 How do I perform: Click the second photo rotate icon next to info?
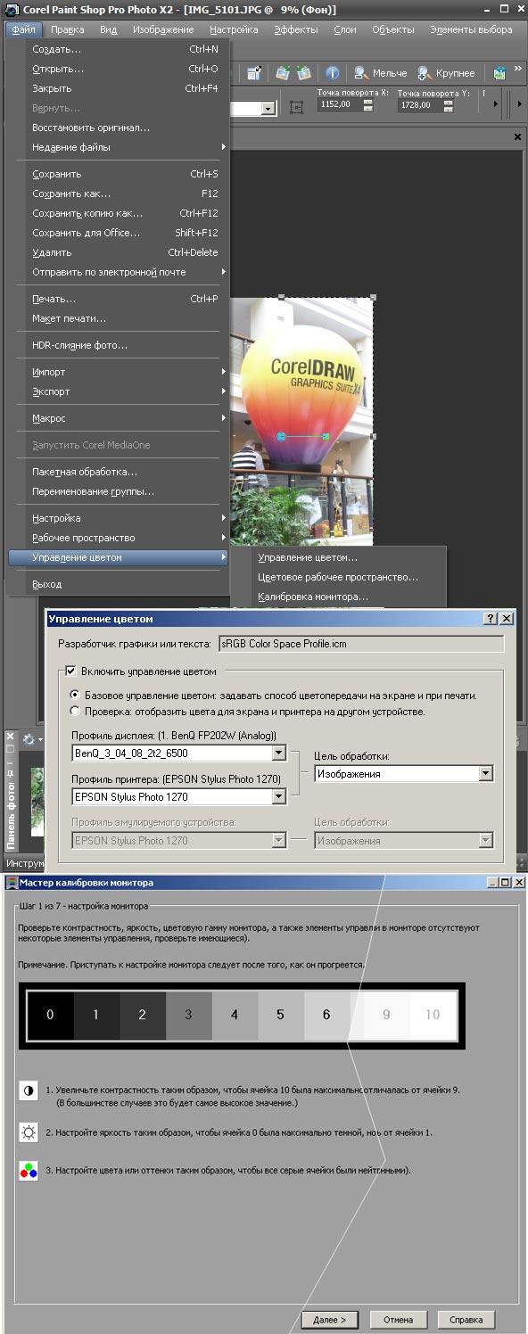pyautogui.click(x=304, y=73)
